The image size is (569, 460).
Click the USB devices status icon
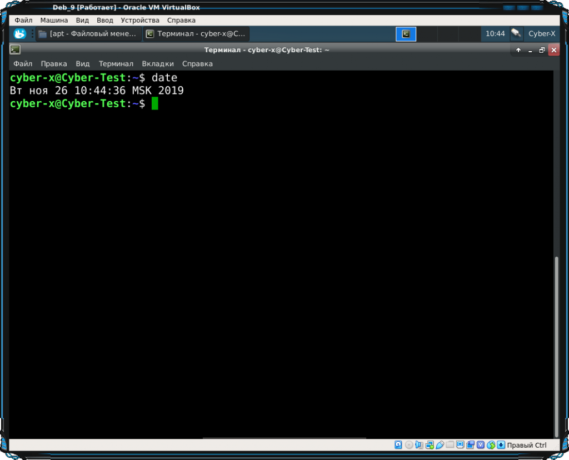coord(440,445)
